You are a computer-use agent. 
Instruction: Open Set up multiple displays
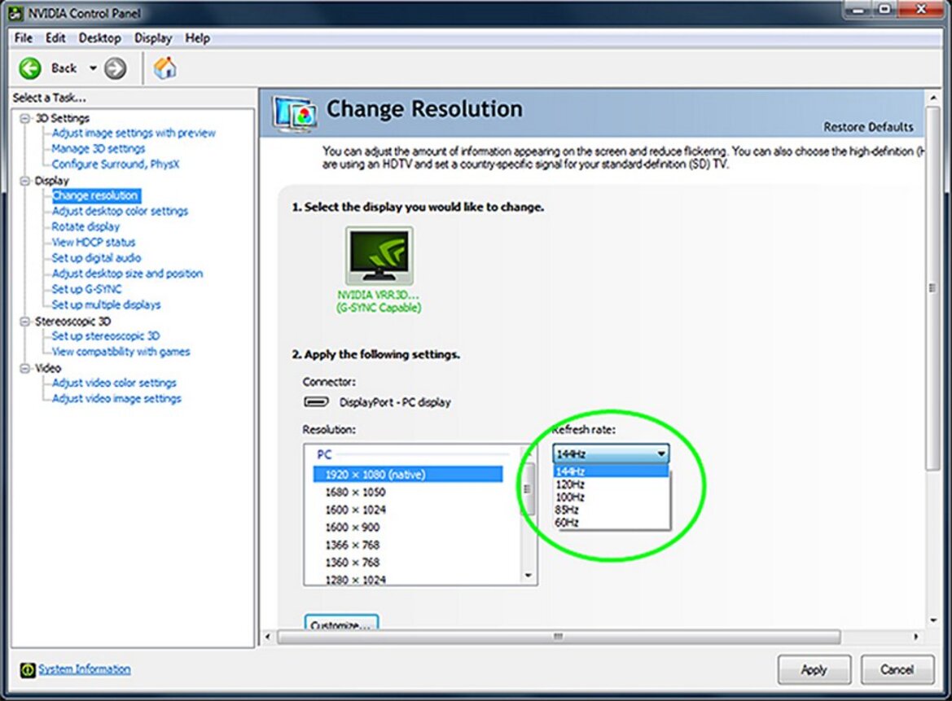click(106, 304)
